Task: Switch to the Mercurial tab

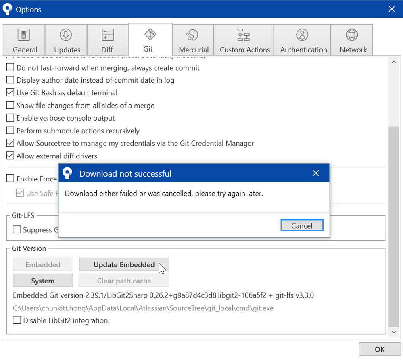Action: click(193, 40)
